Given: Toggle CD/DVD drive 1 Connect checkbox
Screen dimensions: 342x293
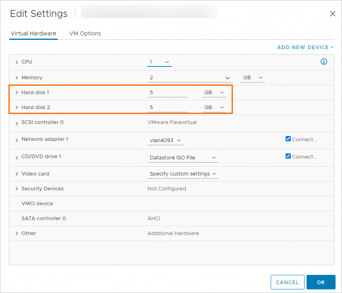Looking at the screenshot, I should 288,156.
